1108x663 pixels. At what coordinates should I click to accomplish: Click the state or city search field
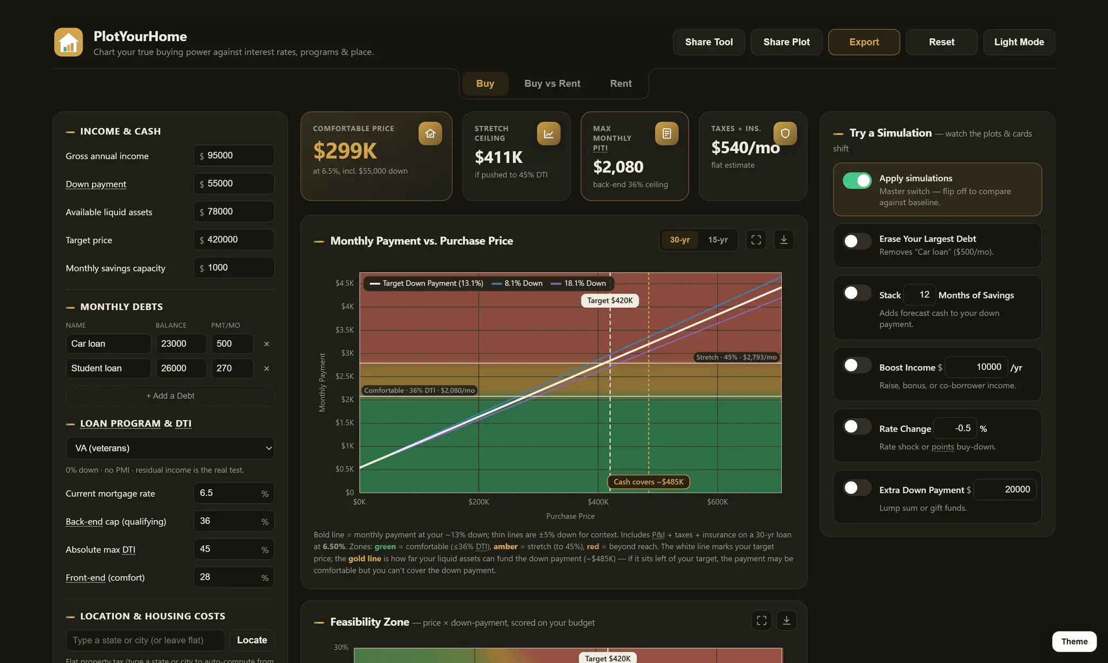pos(146,640)
